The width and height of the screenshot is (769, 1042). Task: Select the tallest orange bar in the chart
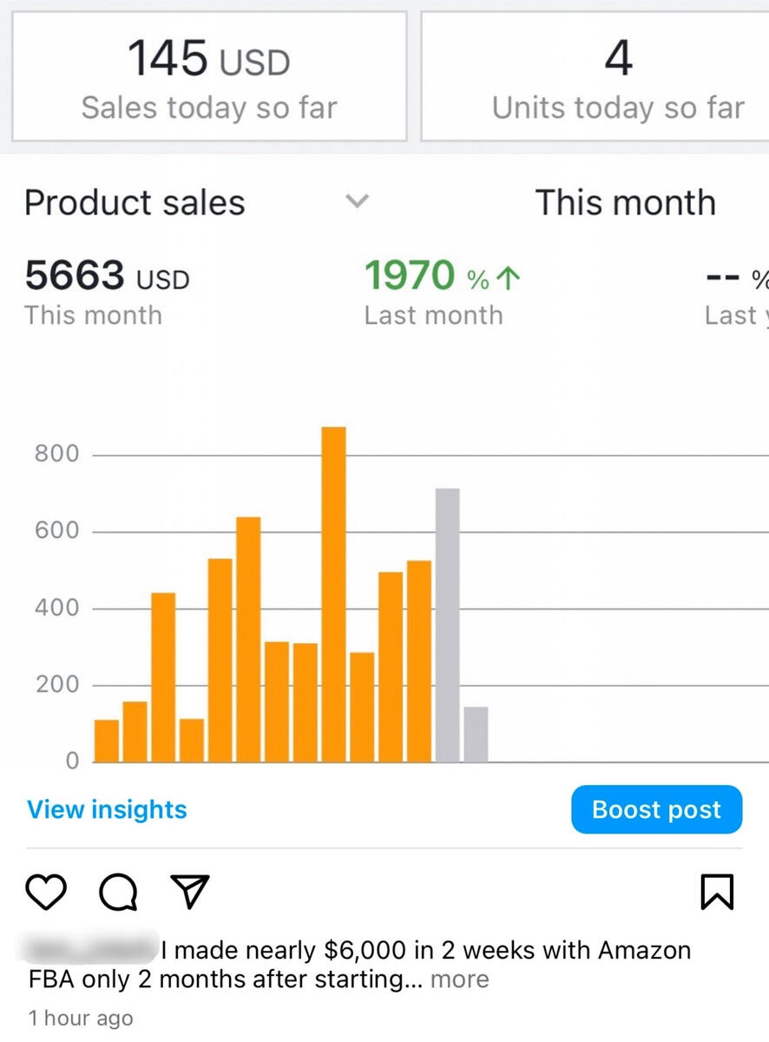click(333, 594)
